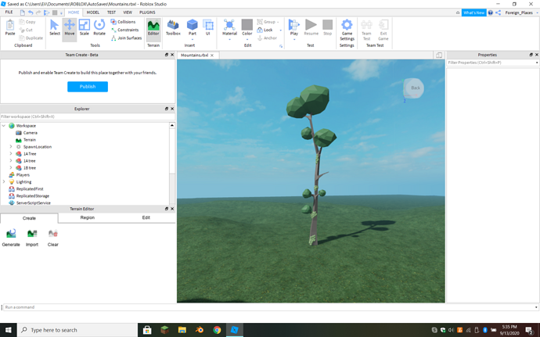Collapse the Workspace tree node
Viewport: 540px width, 337px height.
4,126
